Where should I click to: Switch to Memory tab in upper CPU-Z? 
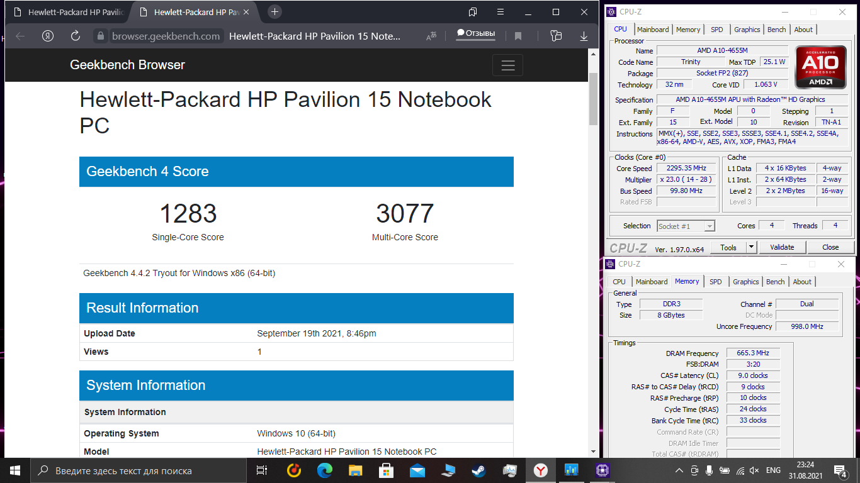[x=688, y=30]
